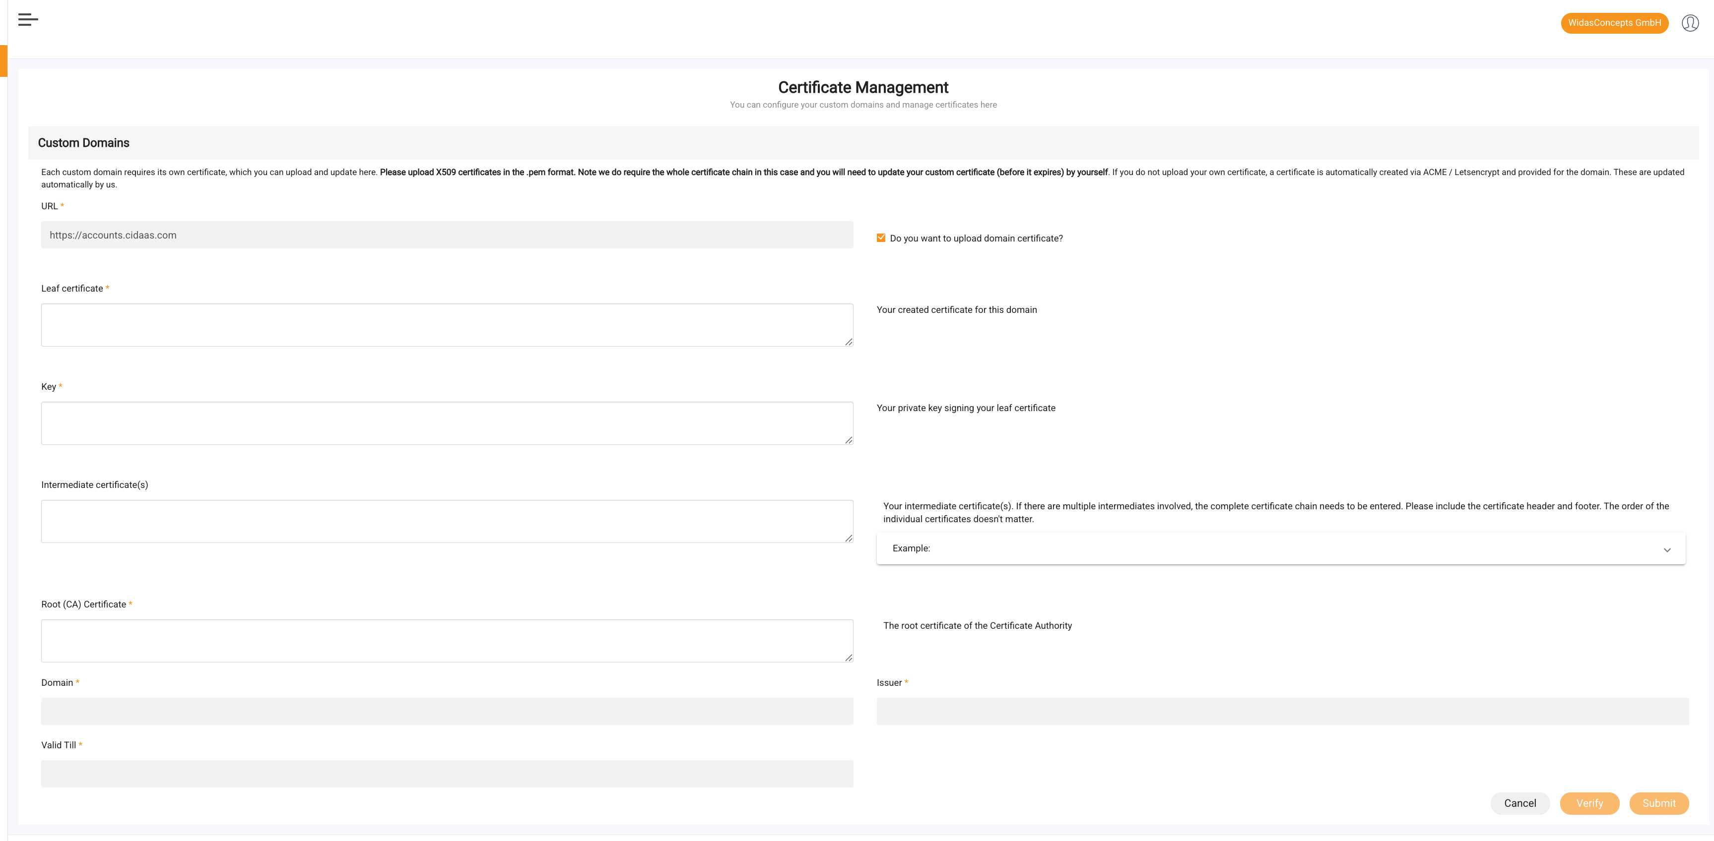Click the resize grip on Key textarea

(849, 439)
